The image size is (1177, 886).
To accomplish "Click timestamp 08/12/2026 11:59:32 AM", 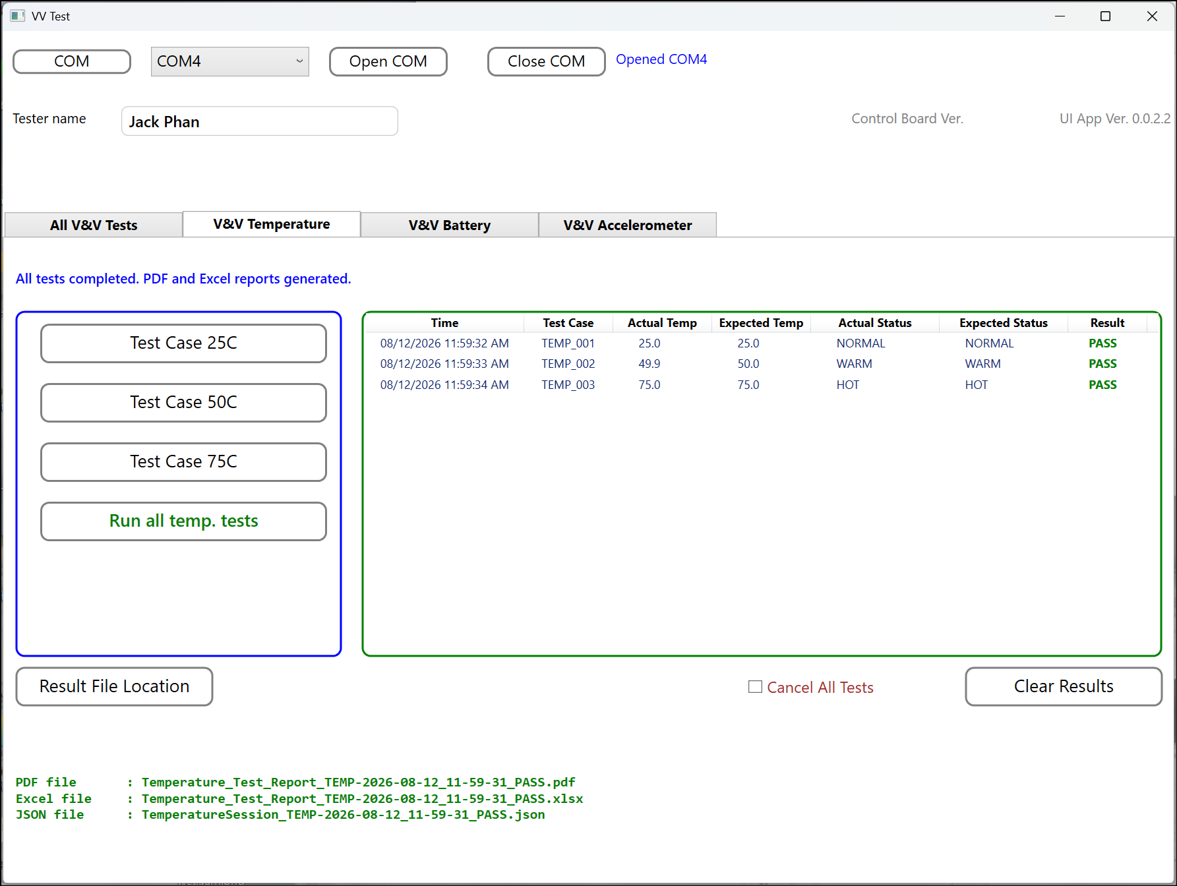I will coord(444,343).
